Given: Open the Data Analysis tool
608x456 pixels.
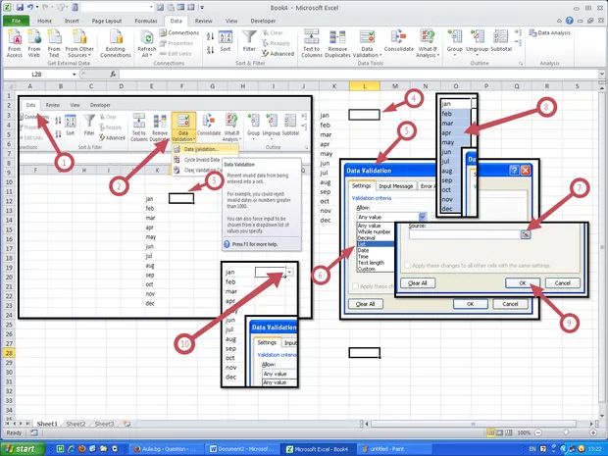Looking at the screenshot, I should [549, 33].
